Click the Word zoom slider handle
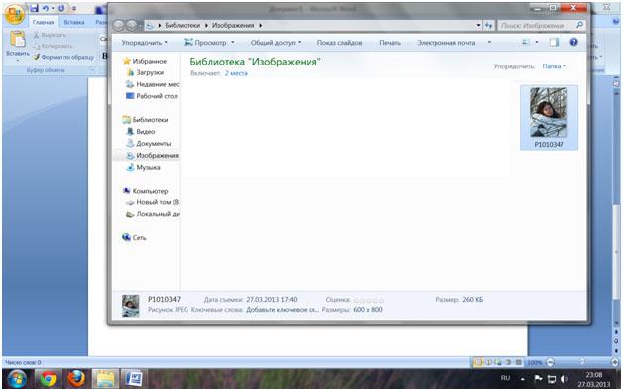 click(x=582, y=362)
